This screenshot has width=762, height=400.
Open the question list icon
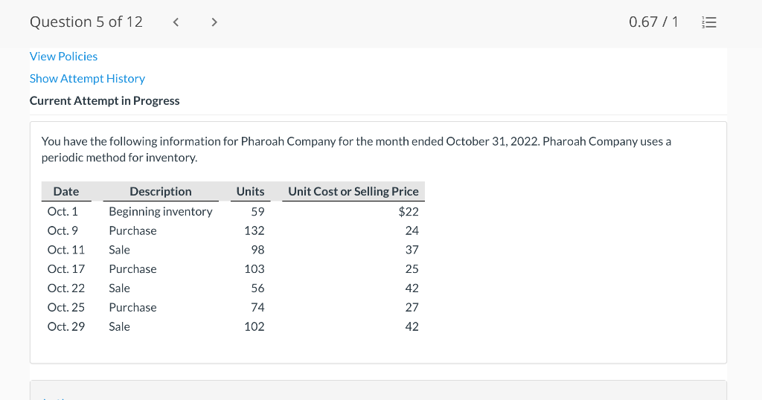710,22
